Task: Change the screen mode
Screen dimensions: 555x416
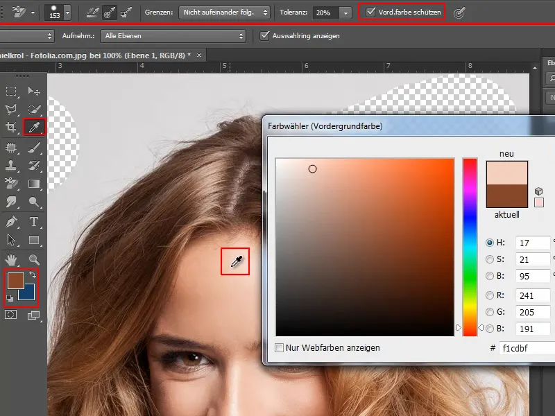Action: 34,315
